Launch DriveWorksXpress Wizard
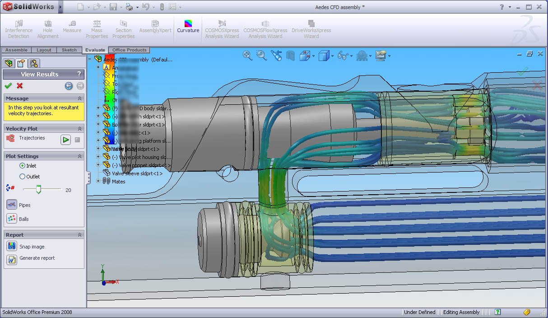 tap(311, 29)
